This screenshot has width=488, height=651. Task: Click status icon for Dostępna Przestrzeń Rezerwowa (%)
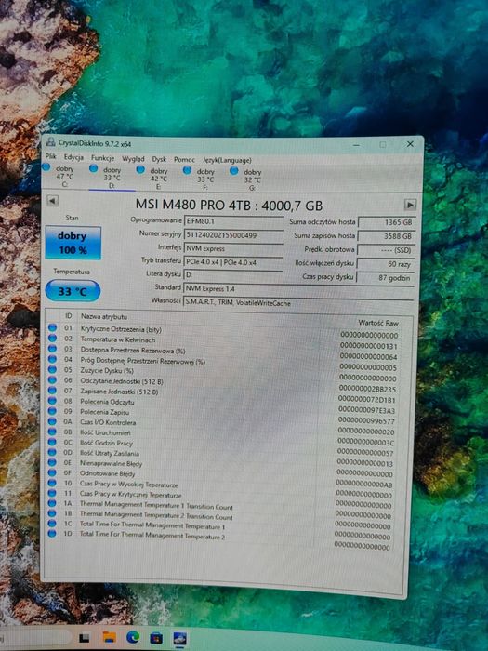52,349
